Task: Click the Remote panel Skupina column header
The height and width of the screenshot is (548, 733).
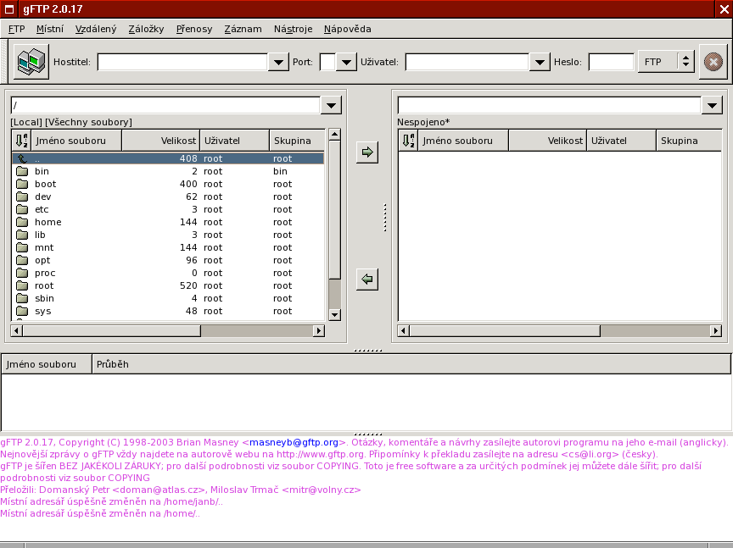Action: (x=689, y=141)
